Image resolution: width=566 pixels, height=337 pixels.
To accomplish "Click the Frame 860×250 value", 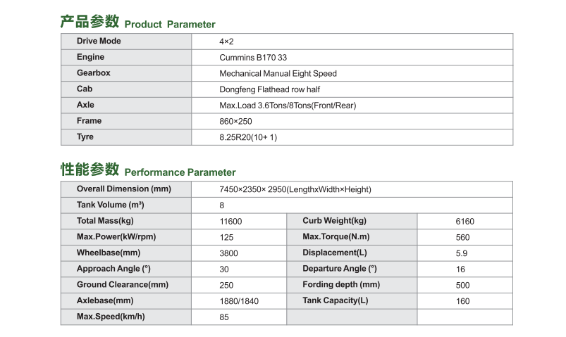I will point(235,122).
